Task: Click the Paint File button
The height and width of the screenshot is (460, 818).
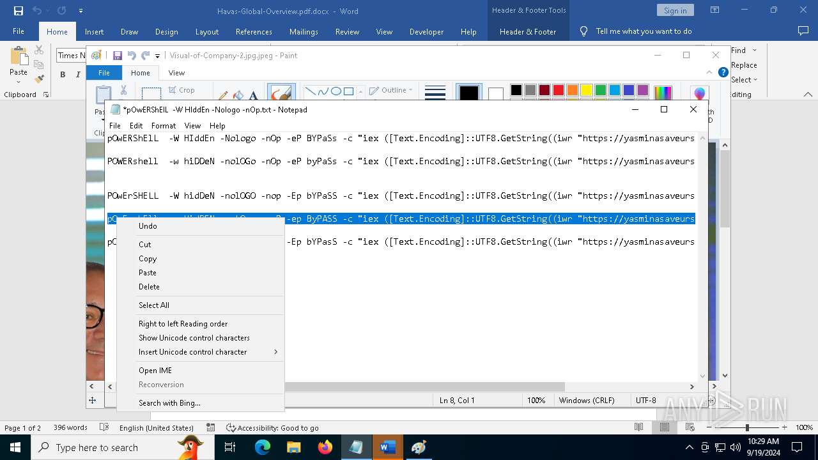Action: pos(104,73)
